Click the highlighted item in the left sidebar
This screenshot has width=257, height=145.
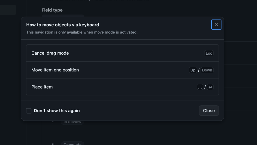(x=8, y=10)
